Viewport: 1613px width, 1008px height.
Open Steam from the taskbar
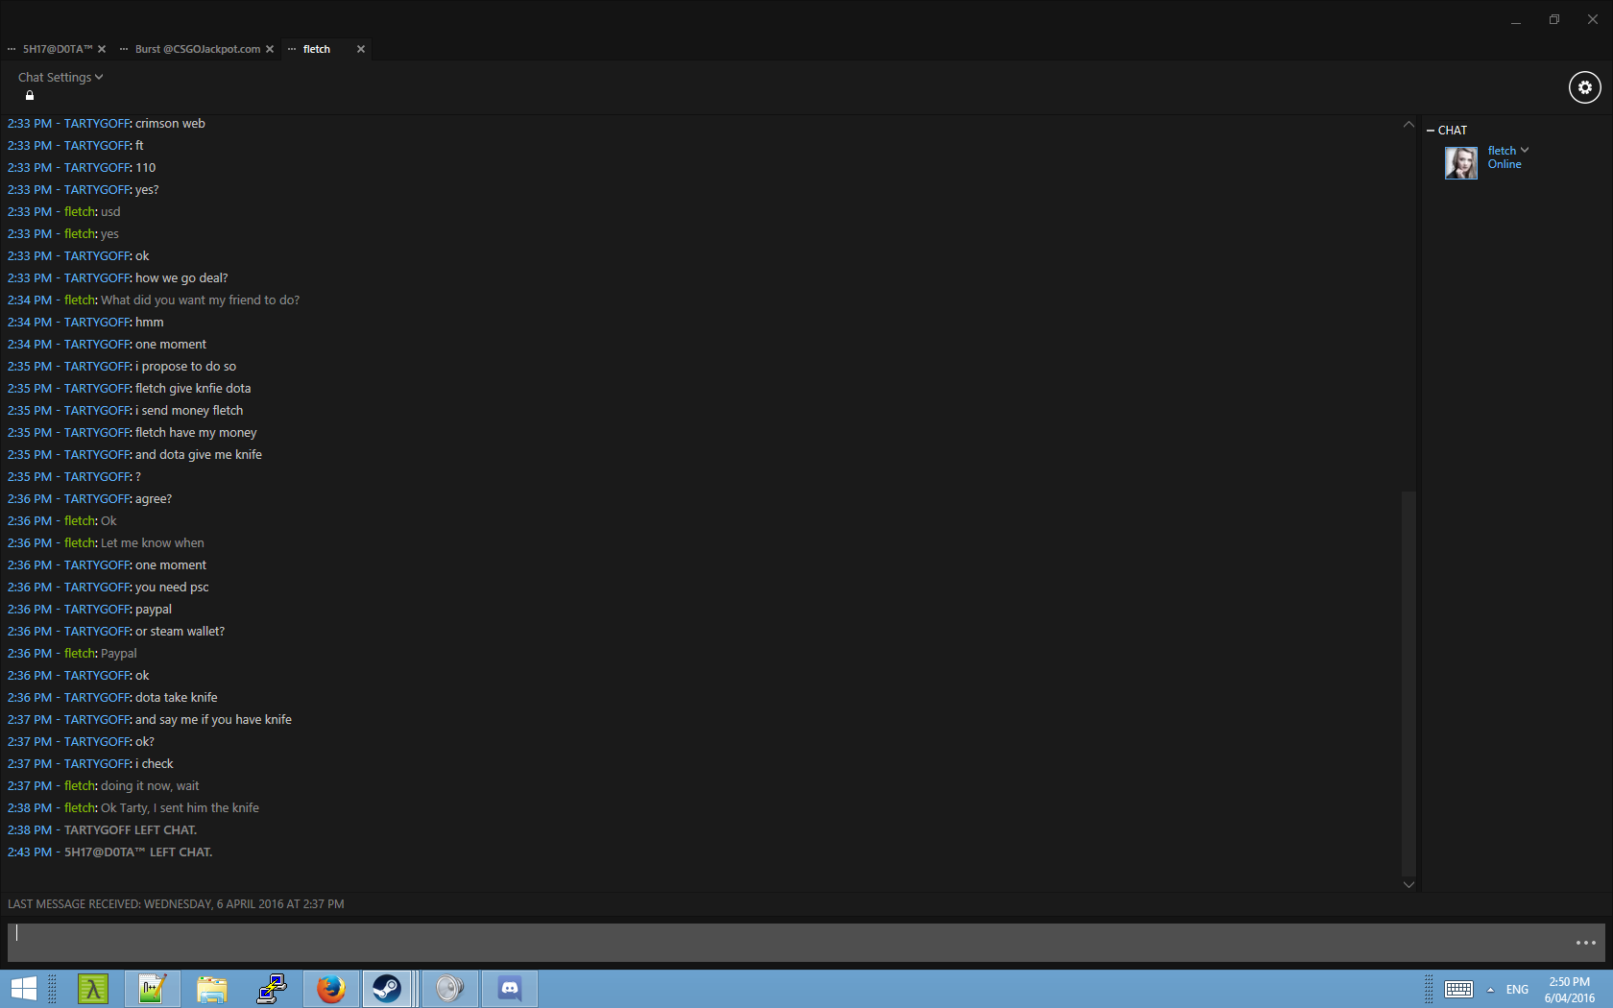pos(387,988)
